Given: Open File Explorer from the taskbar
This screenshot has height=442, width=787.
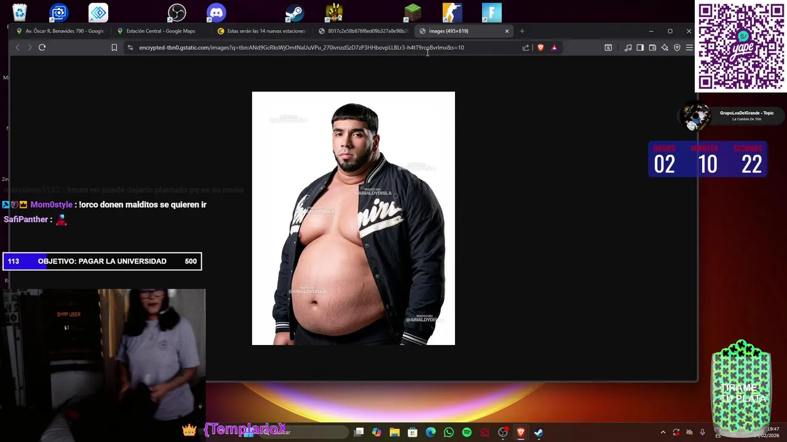Looking at the screenshot, I should tap(395, 432).
